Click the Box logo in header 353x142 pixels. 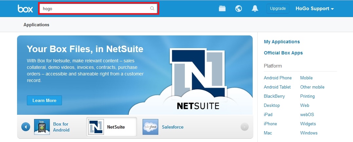coord(25,9)
